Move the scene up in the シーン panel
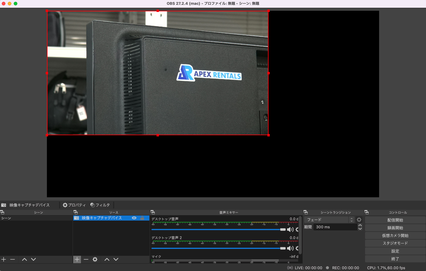This screenshot has height=271, width=426. click(24, 259)
